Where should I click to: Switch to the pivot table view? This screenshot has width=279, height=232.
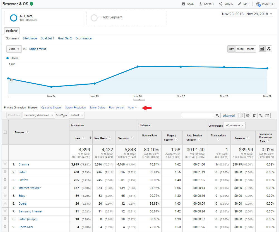[267, 115]
